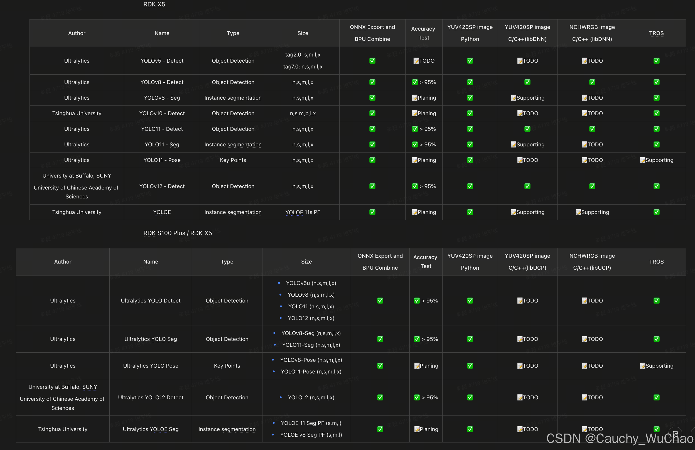Click the YOLO11 Pose TROS Supporting memo icon
Screen dimensions: 695x450
click(642, 160)
